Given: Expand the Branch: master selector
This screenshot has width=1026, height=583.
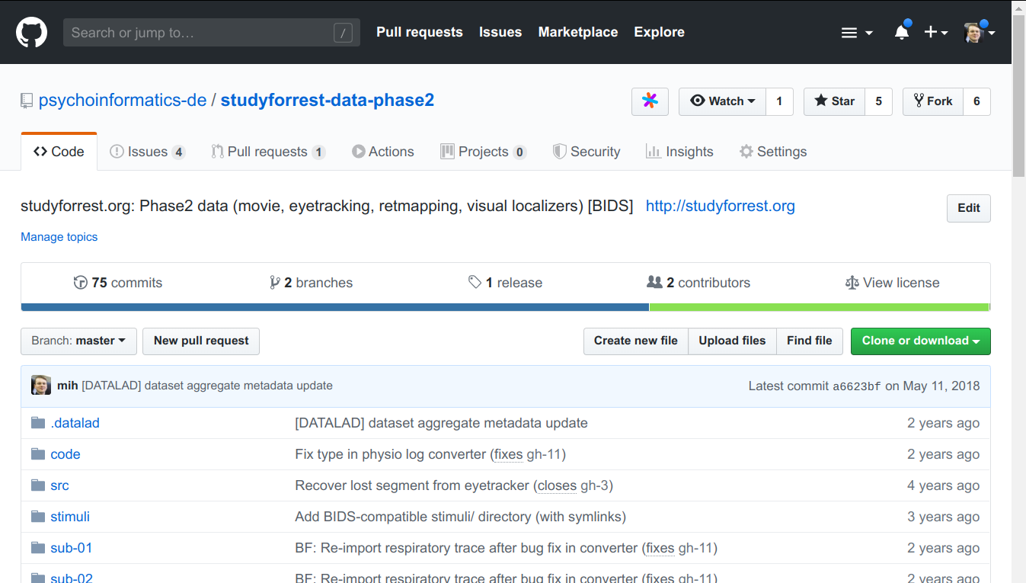Looking at the screenshot, I should pos(78,341).
